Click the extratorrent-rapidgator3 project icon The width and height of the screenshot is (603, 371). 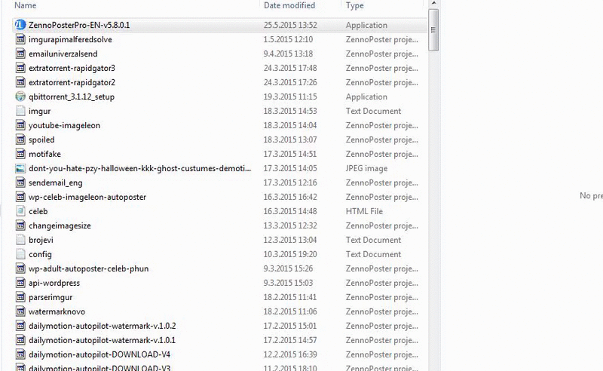pyautogui.click(x=20, y=68)
